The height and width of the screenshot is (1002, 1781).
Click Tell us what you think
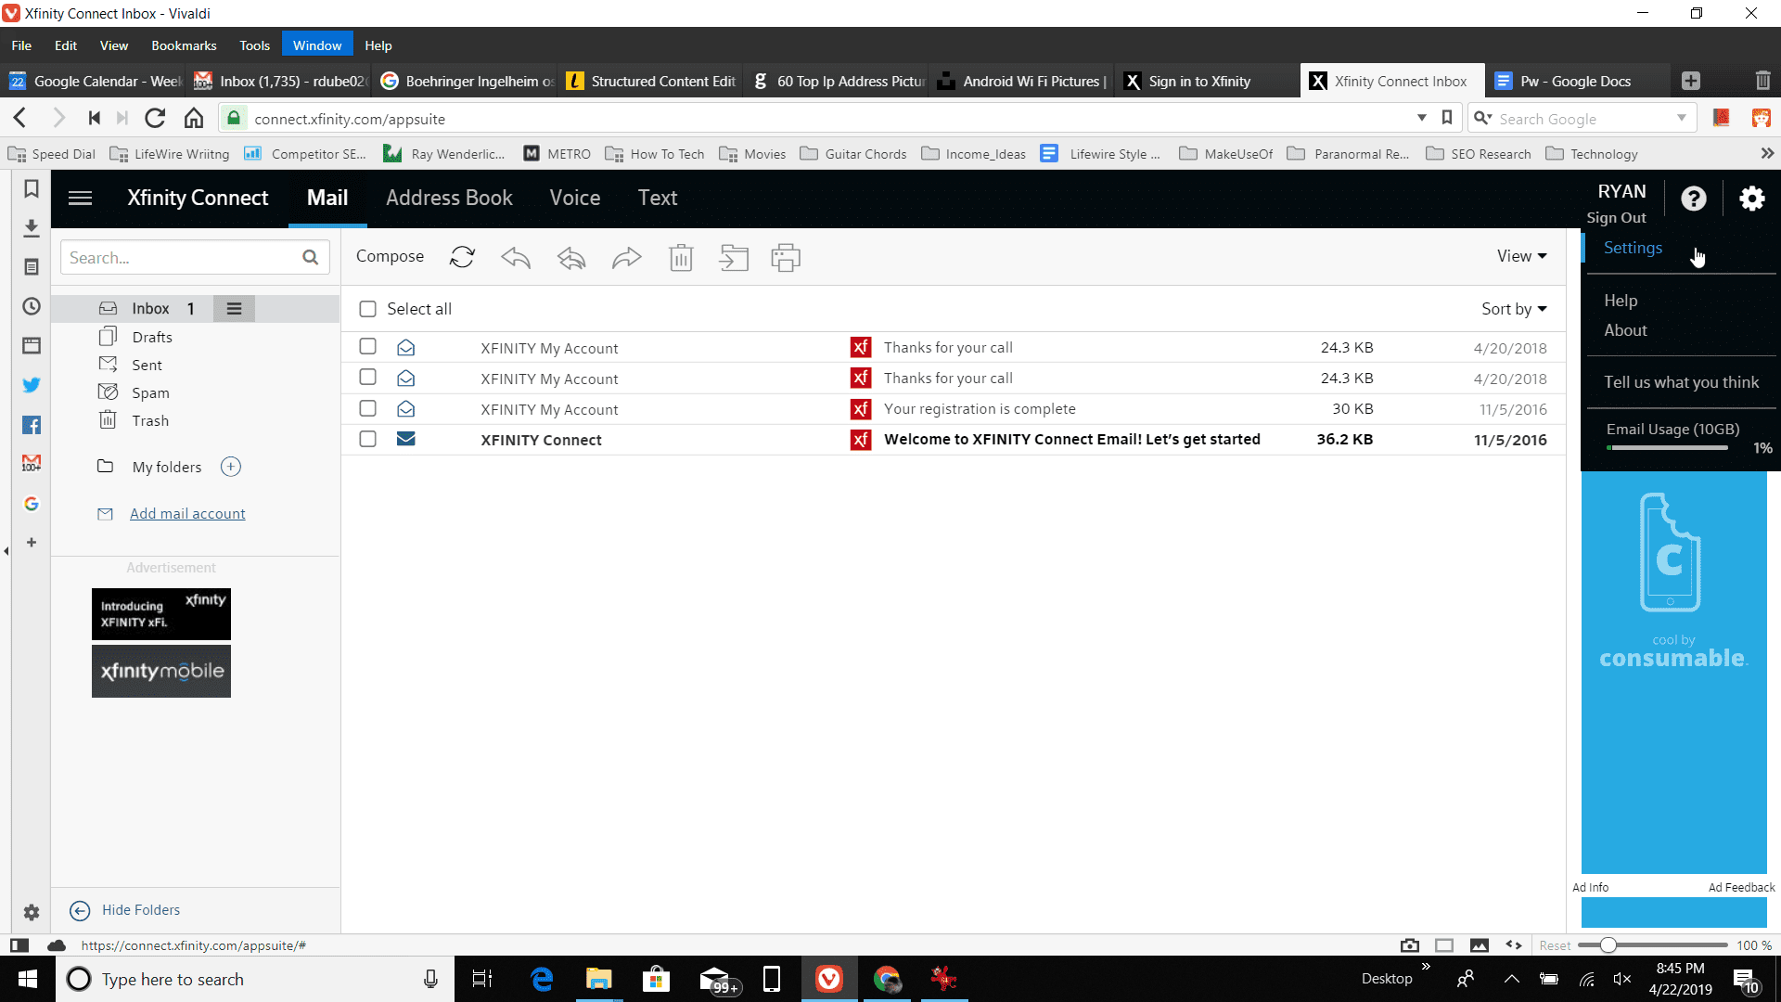point(1681,382)
